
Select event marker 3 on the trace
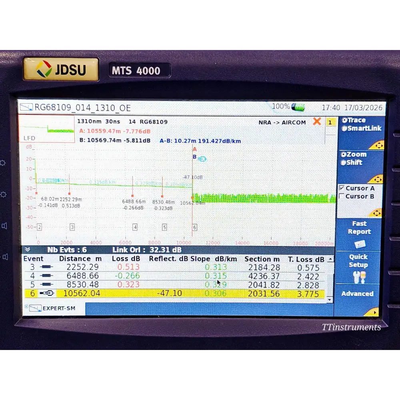click(72, 227)
